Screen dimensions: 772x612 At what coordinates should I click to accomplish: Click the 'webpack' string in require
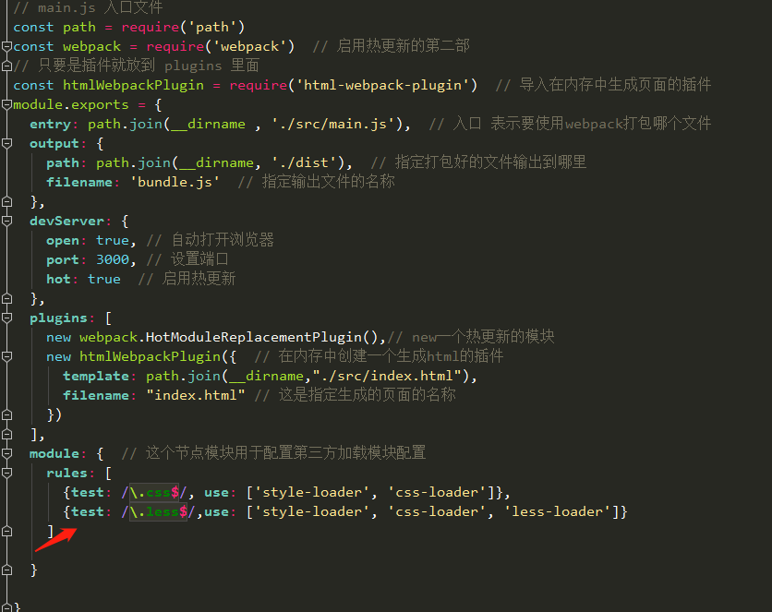249,46
